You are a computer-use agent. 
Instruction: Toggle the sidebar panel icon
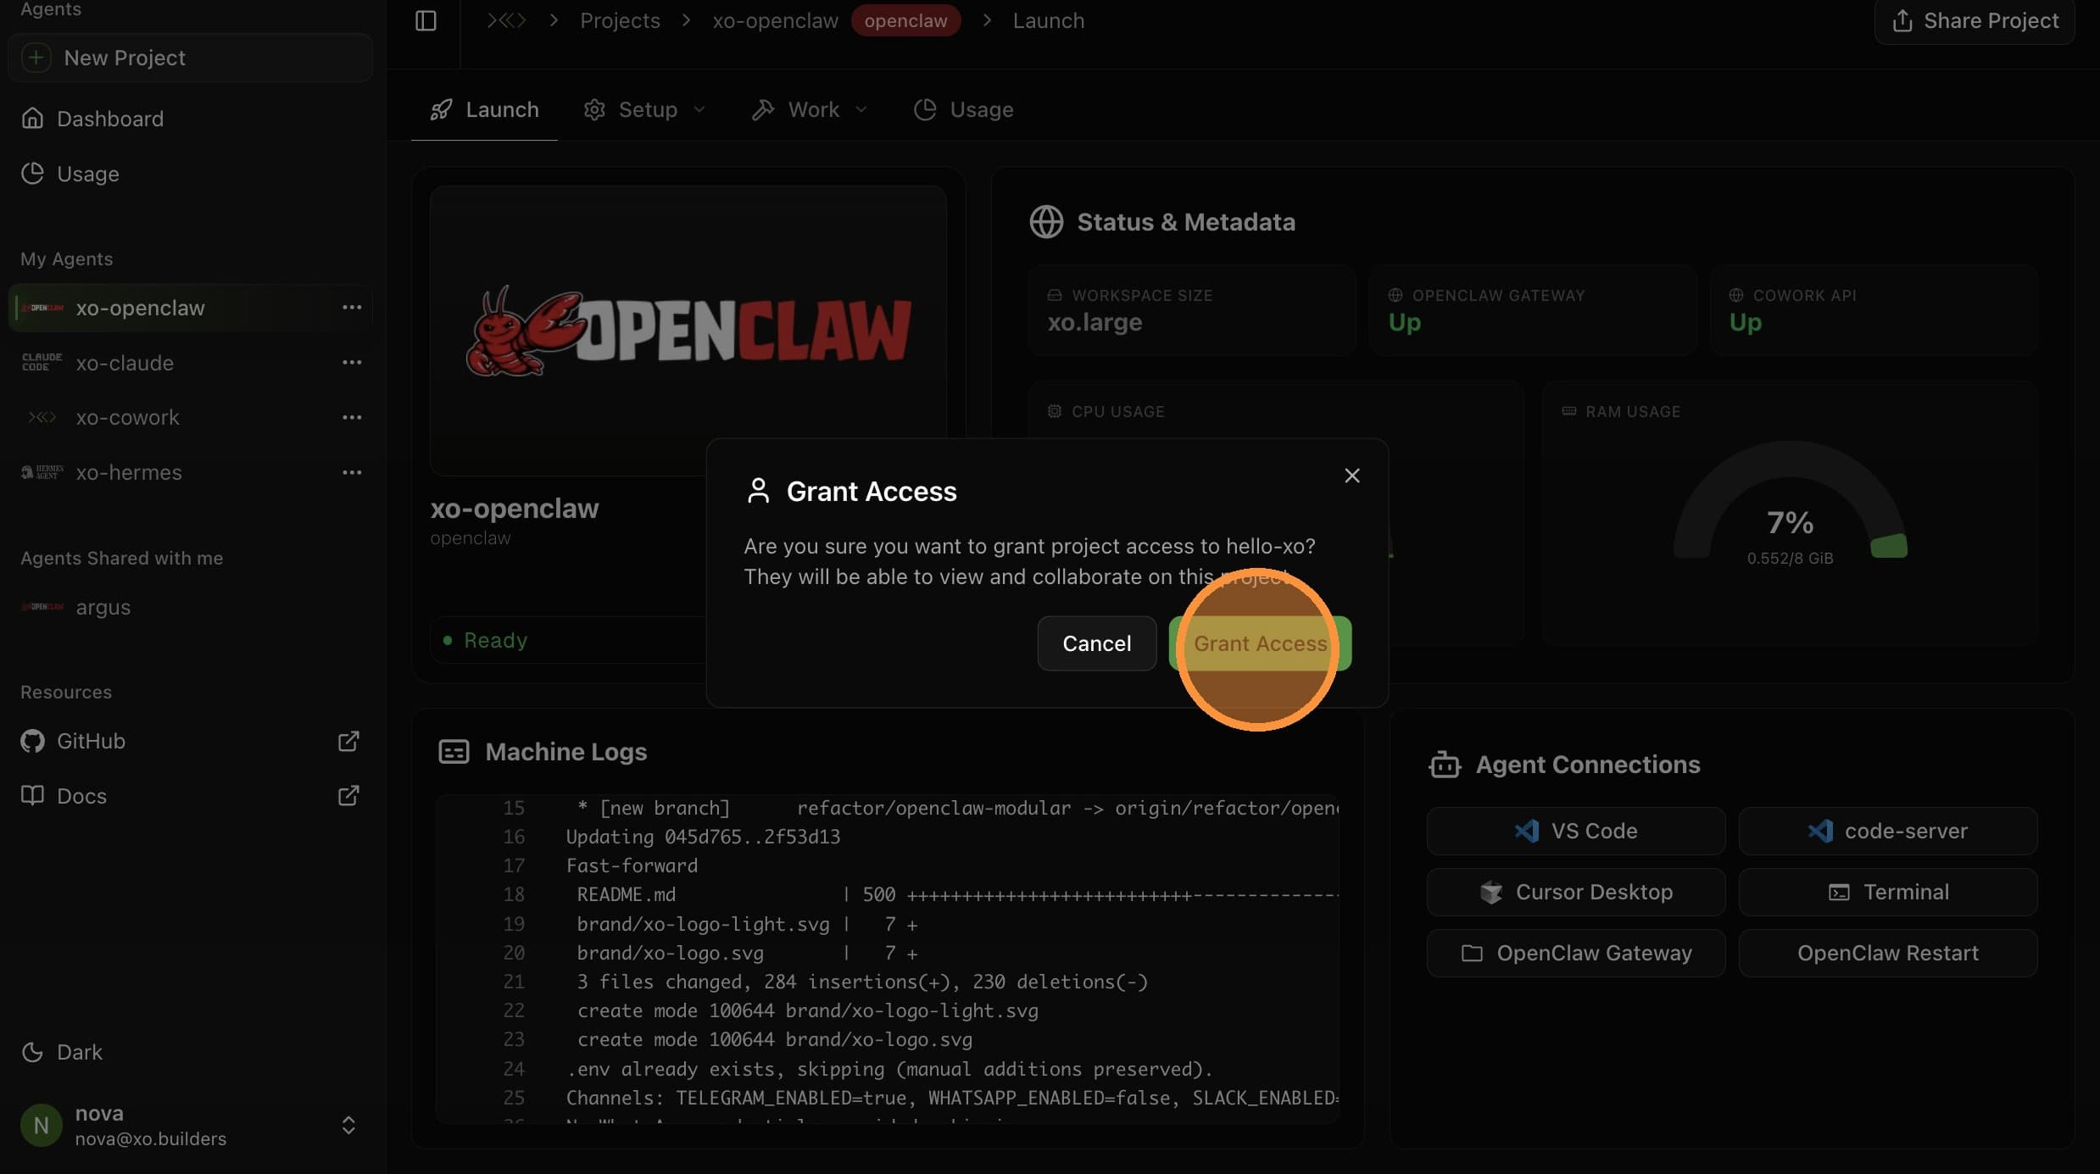click(426, 20)
